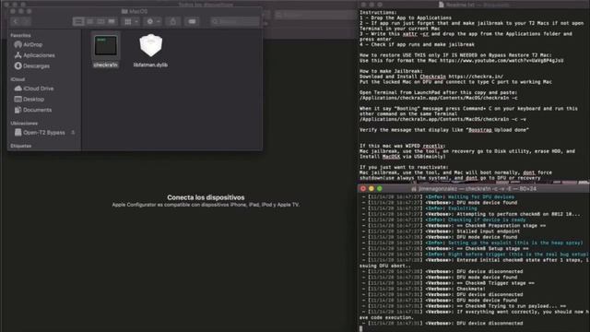Minimize the Terminal window with yellow button
Image resolution: width=590 pixels, height=332 pixels.
(x=372, y=188)
